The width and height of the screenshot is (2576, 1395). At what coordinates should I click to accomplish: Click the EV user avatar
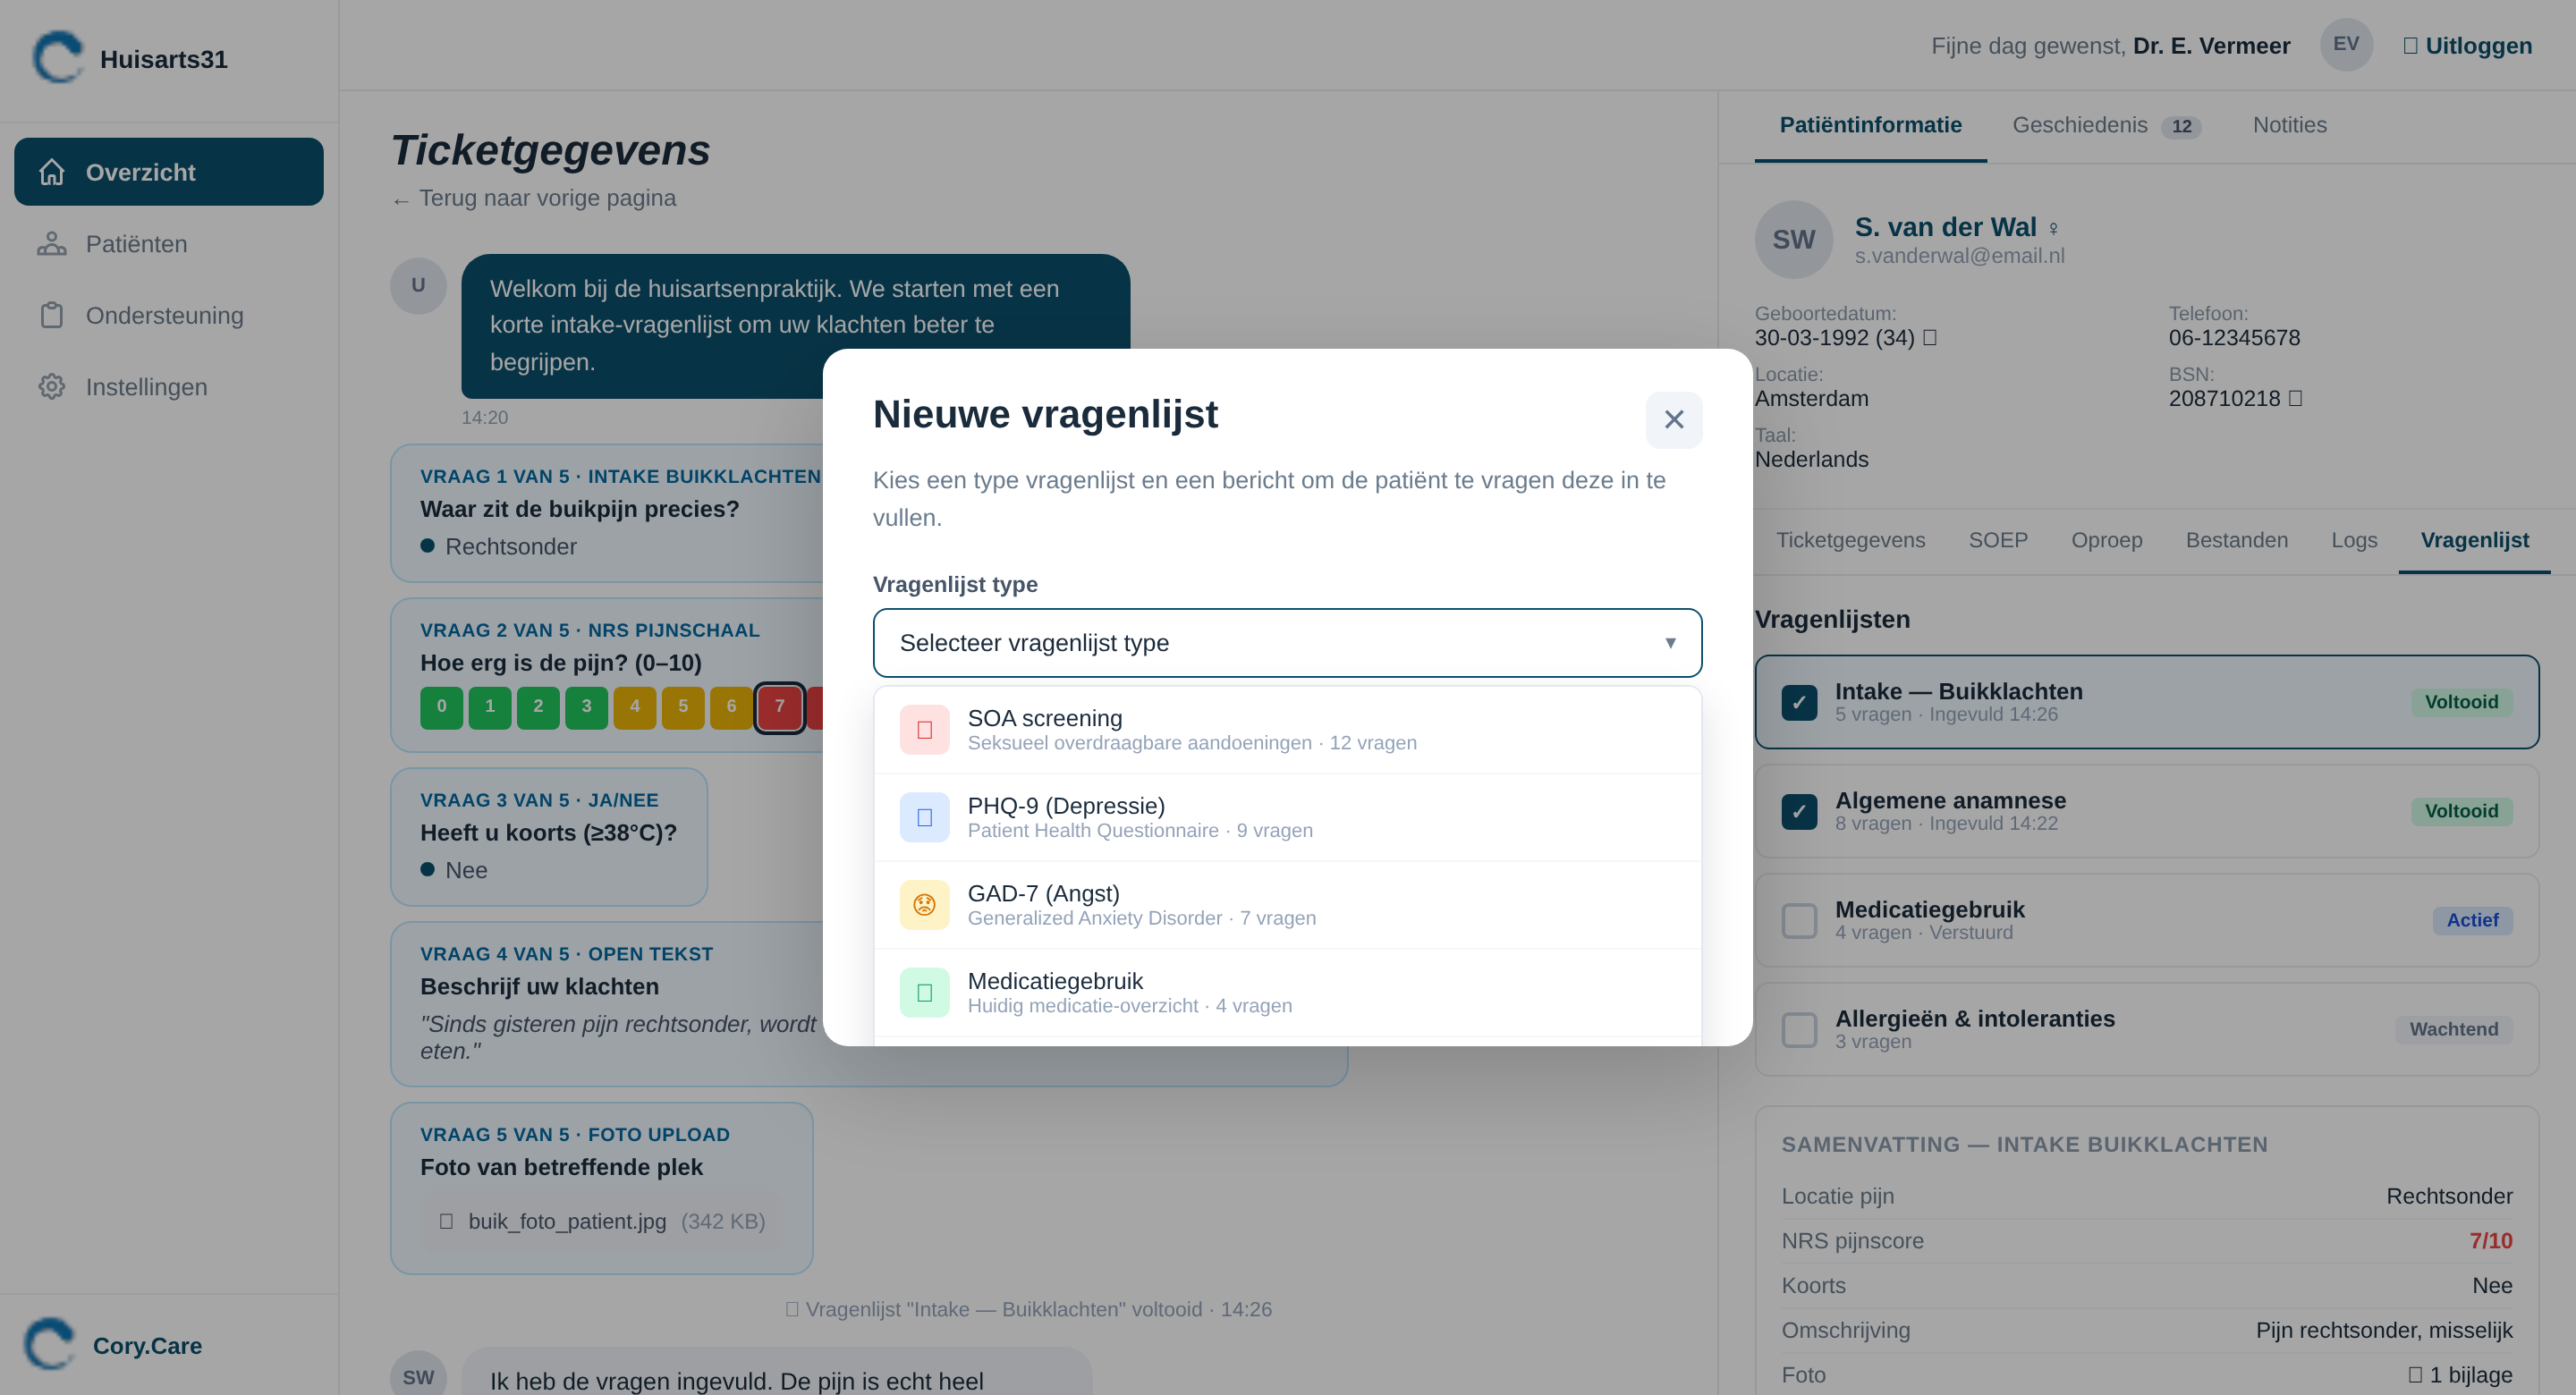point(2345,45)
